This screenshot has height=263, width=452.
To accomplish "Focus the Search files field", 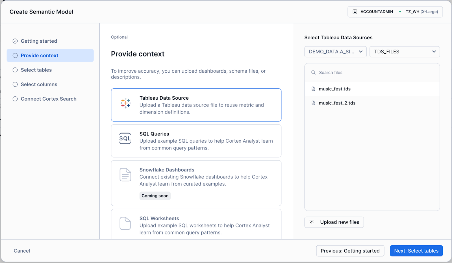I will (x=372, y=73).
